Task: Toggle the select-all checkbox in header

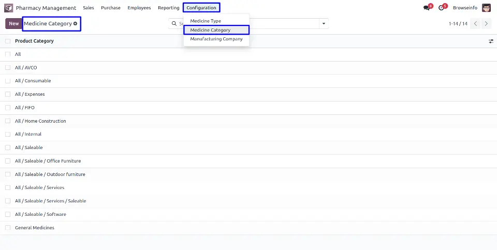Action: point(8,41)
